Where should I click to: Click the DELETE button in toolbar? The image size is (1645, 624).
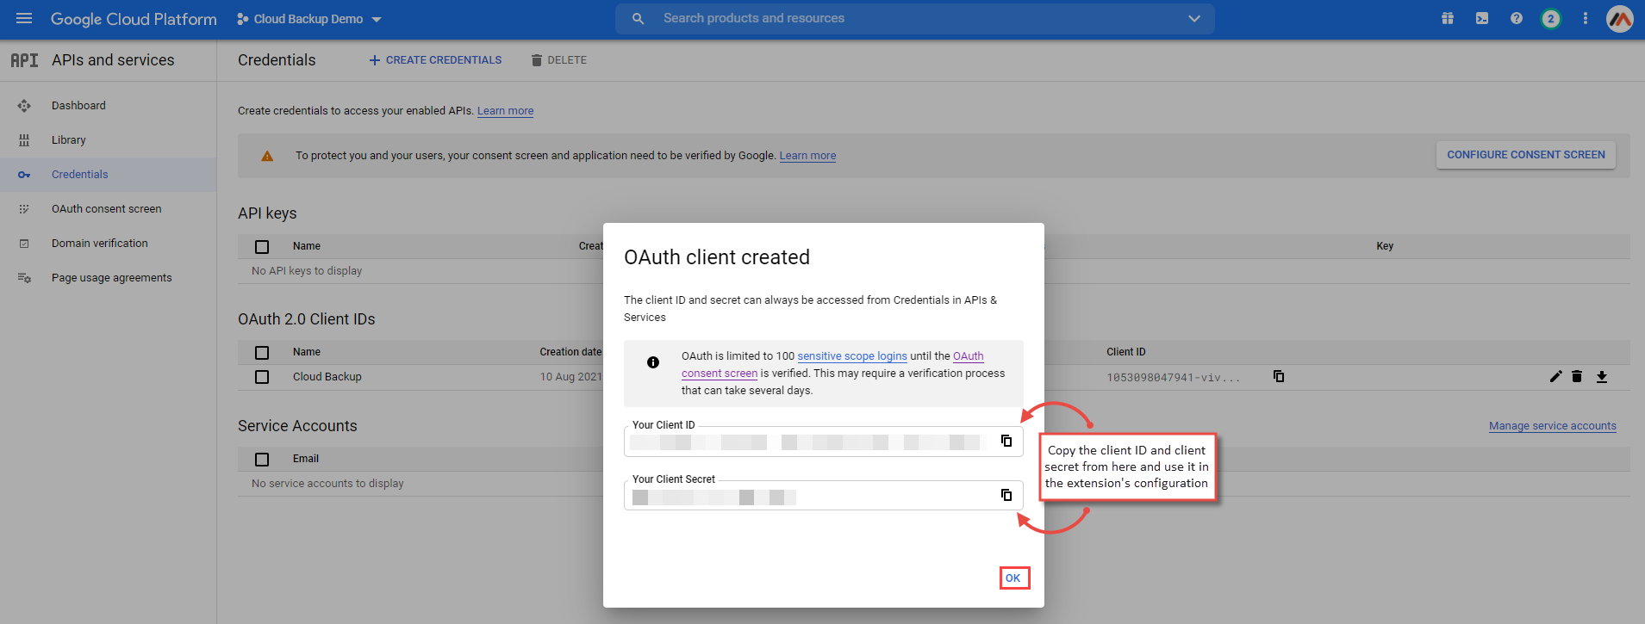tap(558, 60)
